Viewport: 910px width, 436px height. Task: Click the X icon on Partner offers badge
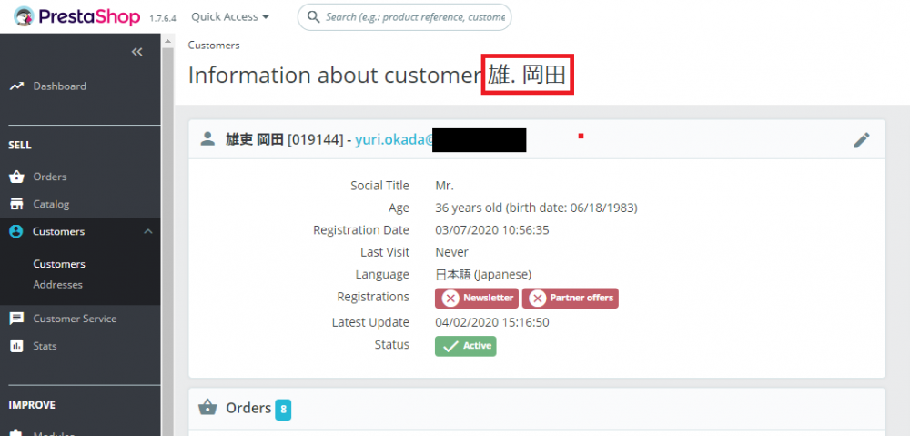pos(538,299)
